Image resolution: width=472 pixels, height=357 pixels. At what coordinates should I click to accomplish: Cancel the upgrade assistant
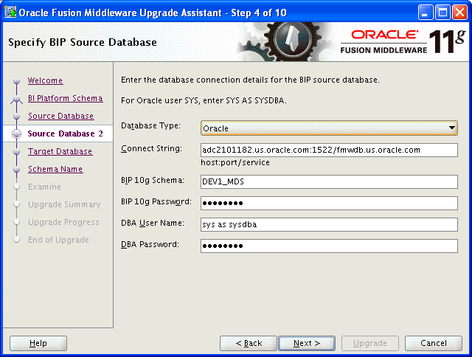pyautogui.click(x=434, y=343)
